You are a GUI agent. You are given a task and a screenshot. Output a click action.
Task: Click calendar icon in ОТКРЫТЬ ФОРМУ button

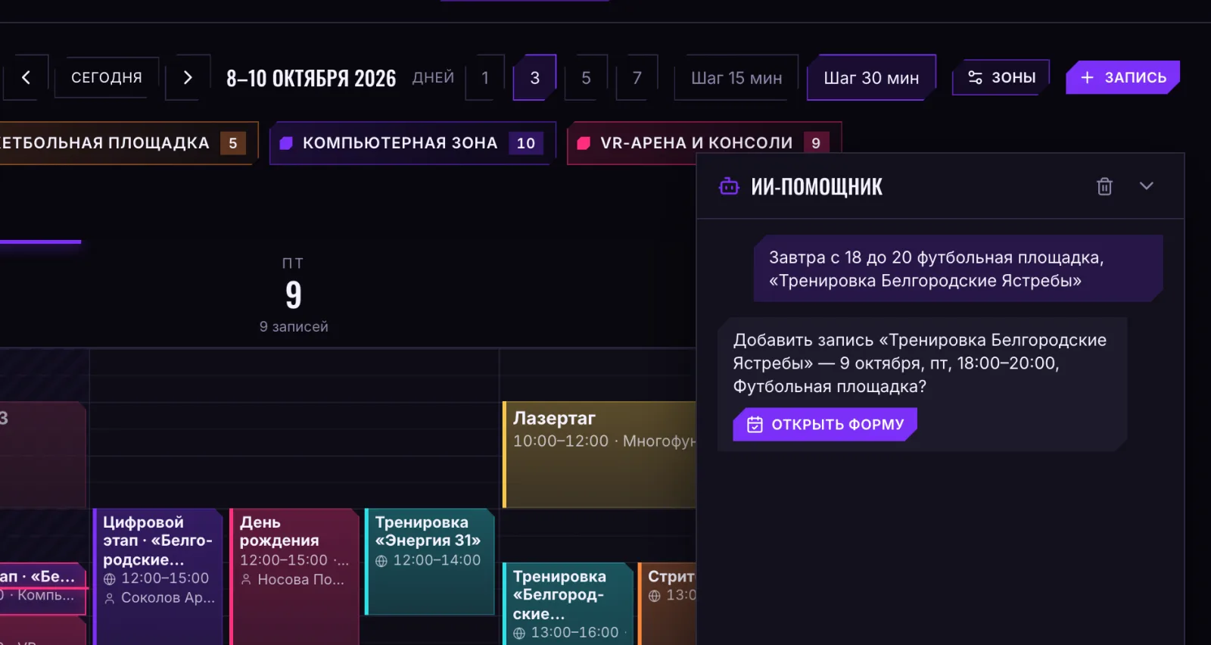pyautogui.click(x=755, y=425)
